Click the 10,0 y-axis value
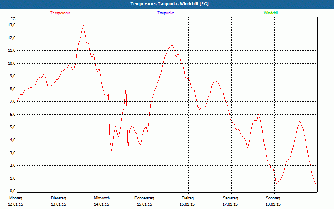This screenshot has width=334, height=209. click(12, 64)
